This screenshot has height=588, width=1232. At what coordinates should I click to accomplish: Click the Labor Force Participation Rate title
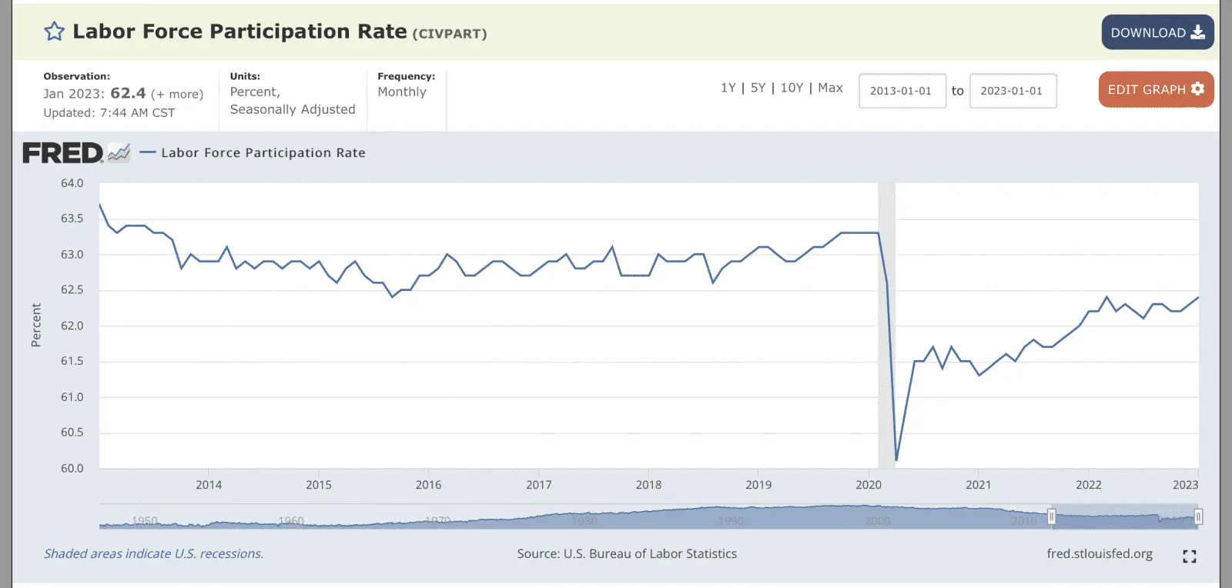pyautogui.click(x=239, y=32)
